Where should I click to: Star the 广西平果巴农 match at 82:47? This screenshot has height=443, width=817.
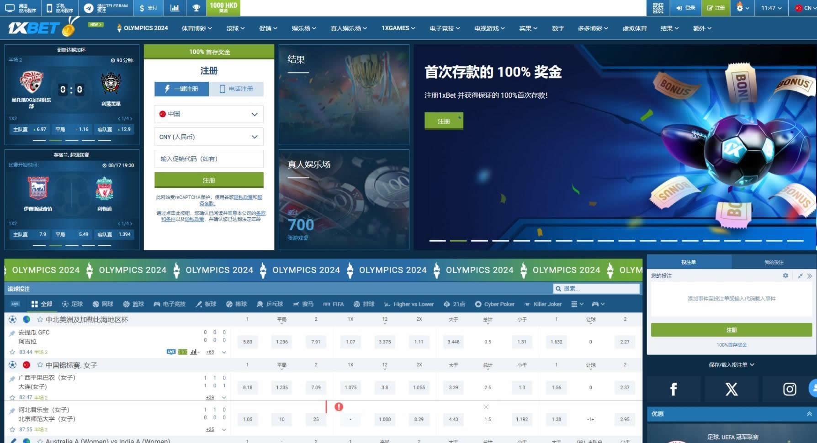12,397
